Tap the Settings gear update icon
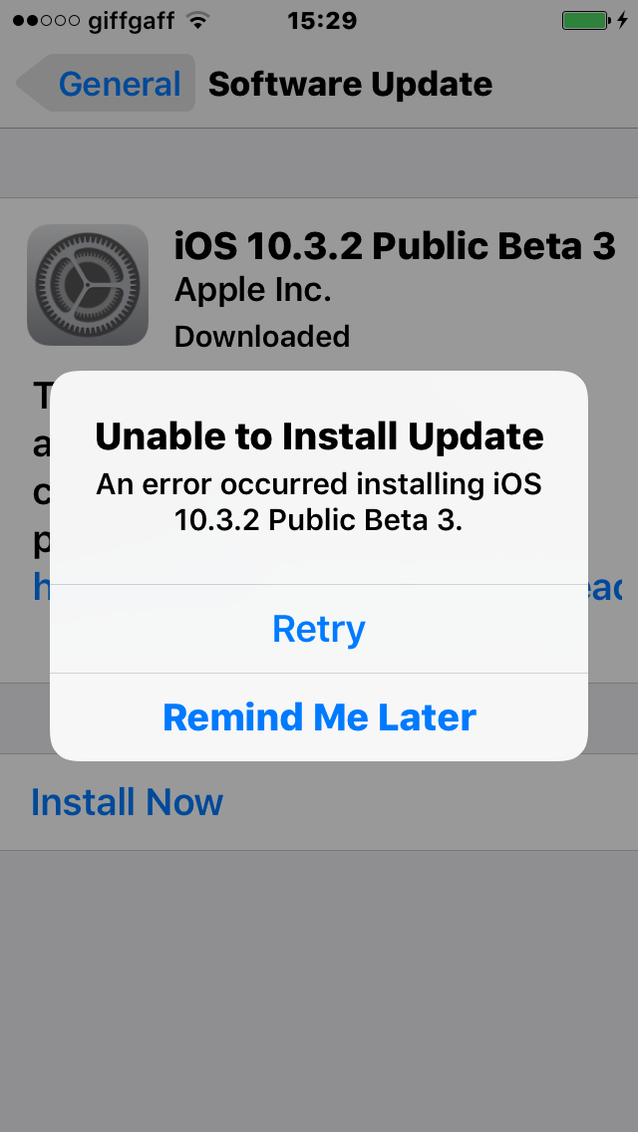The width and height of the screenshot is (638, 1132). [88, 284]
